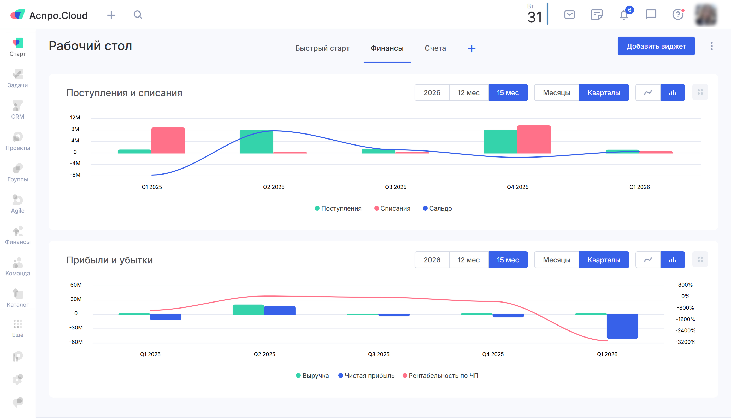
Task: Select Месяцы grouping on Поступления и списания chart
Action: click(556, 92)
